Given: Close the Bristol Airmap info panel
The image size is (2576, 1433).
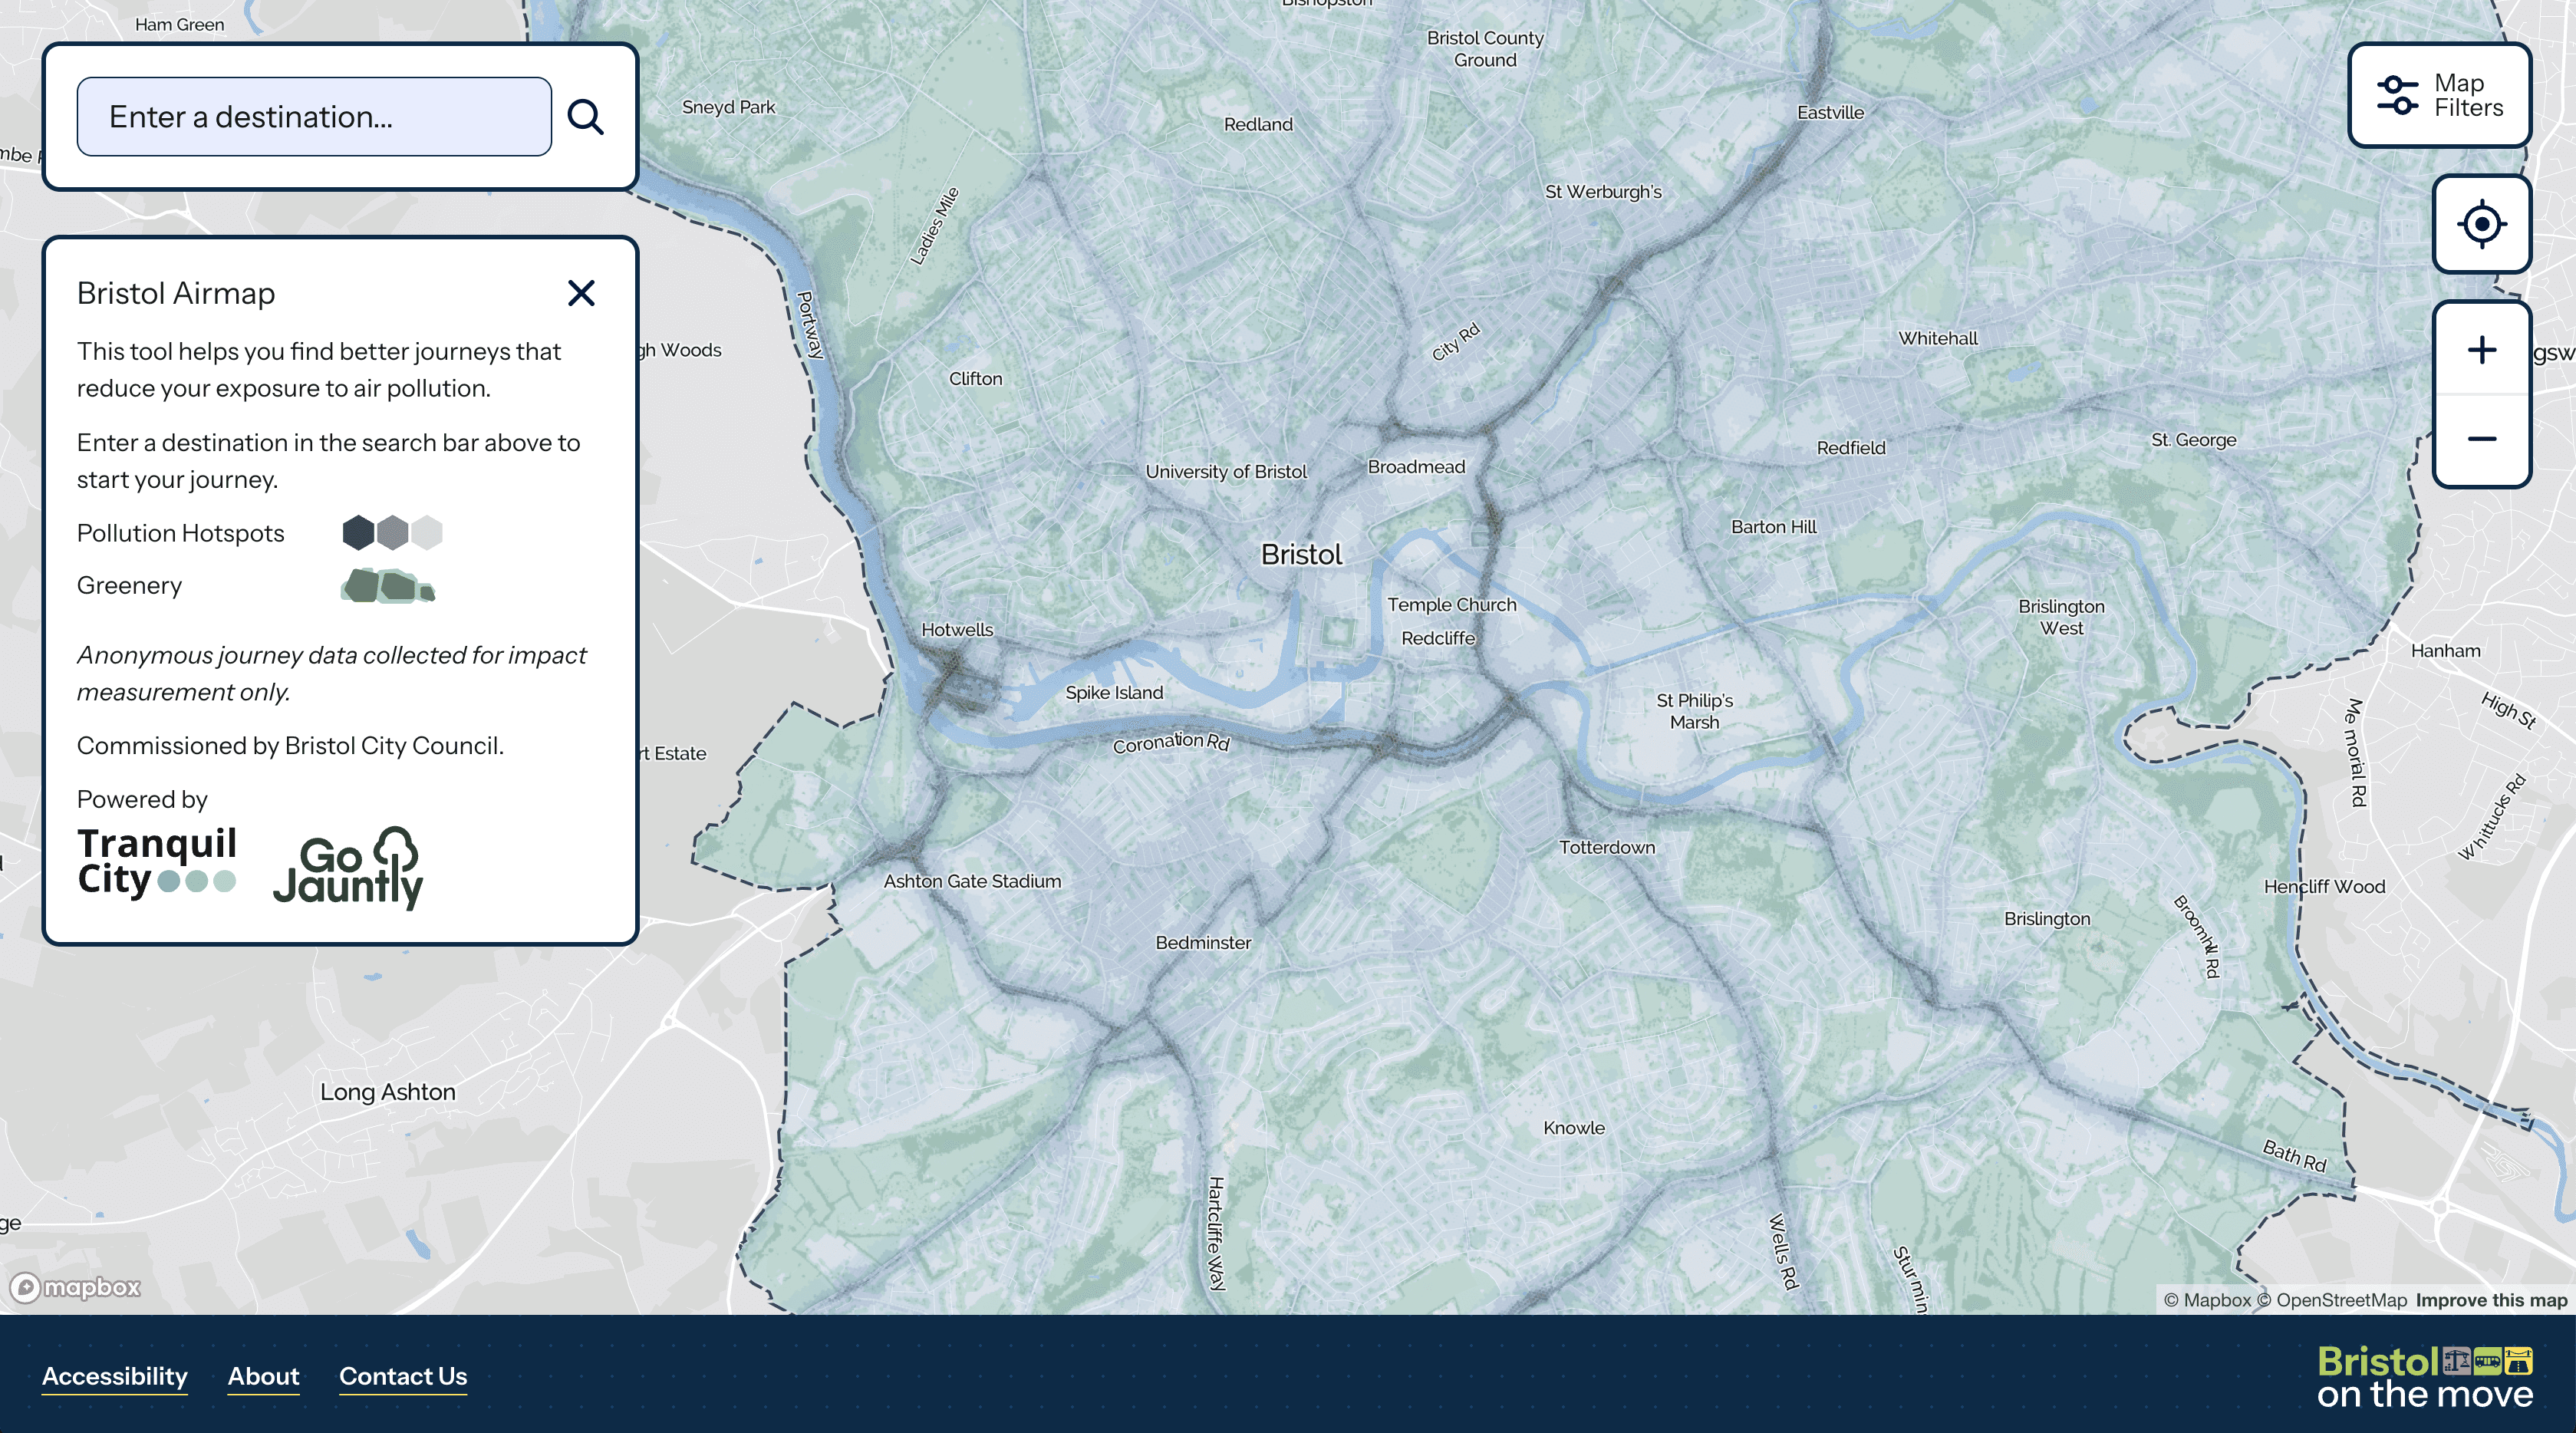Looking at the screenshot, I should point(581,293).
